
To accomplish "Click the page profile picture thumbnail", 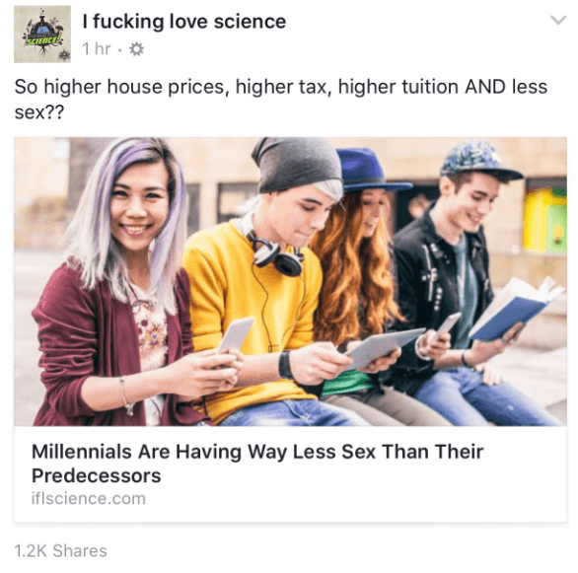I will click(42, 34).
